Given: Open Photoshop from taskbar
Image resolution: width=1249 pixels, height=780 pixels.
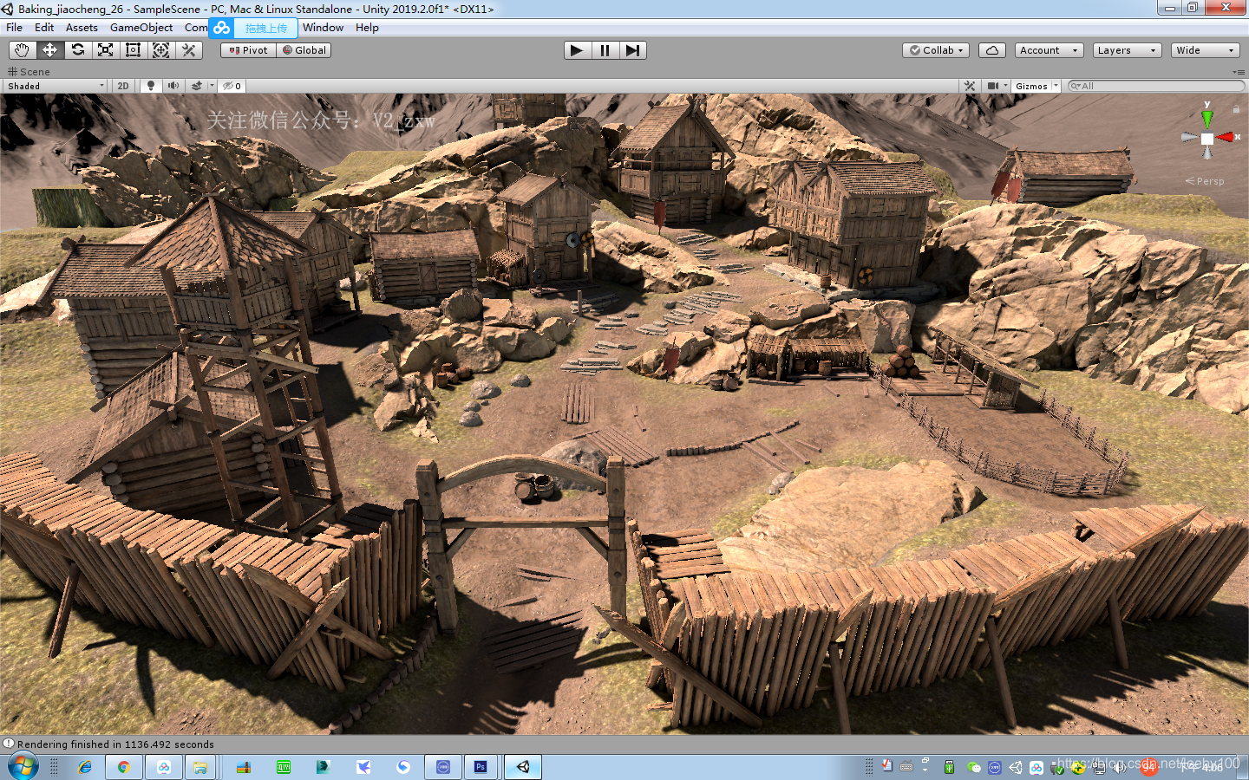Looking at the screenshot, I should click(x=481, y=767).
